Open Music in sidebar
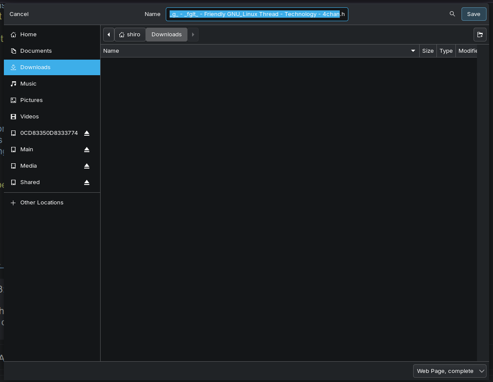 point(52,84)
